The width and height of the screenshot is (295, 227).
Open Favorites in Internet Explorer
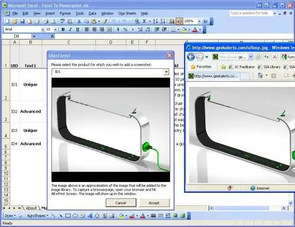pos(201,67)
